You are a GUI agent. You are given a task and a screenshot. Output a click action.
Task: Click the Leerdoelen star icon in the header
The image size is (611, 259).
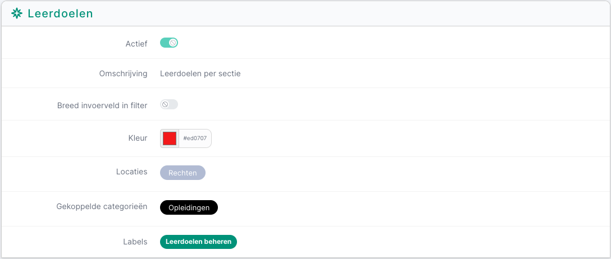click(17, 13)
